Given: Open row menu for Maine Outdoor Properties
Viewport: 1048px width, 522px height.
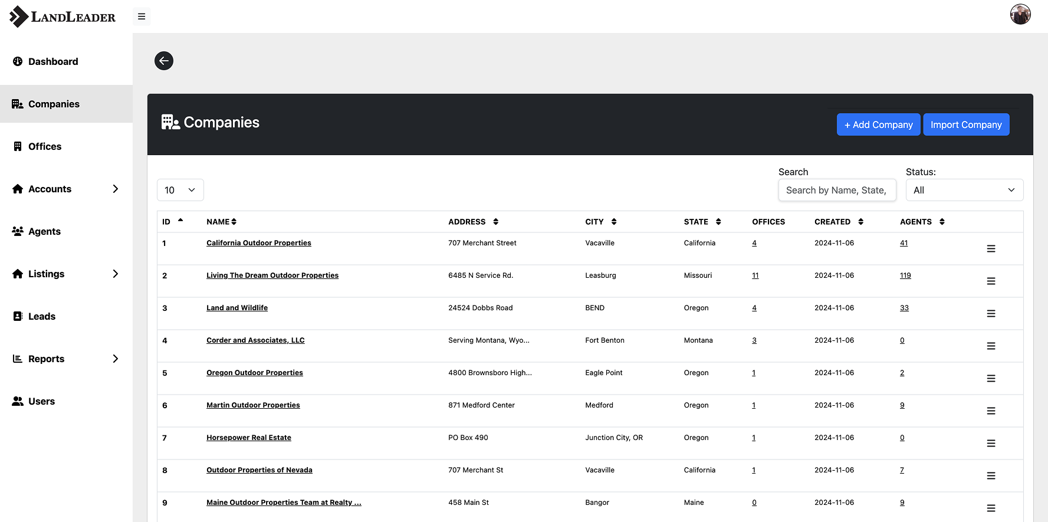Looking at the screenshot, I should click(x=991, y=508).
